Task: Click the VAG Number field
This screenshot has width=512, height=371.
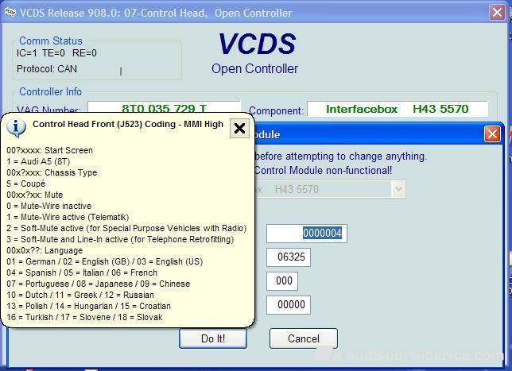Action: [164, 109]
